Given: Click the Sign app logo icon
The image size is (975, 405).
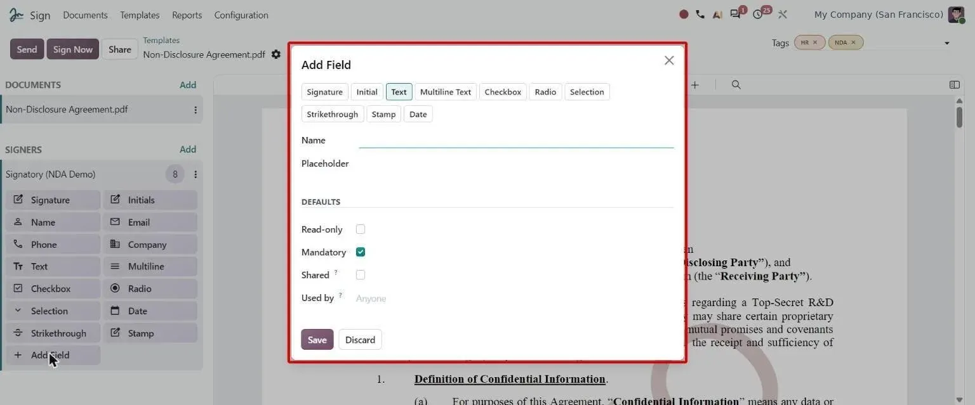Looking at the screenshot, I should [x=17, y=15].
